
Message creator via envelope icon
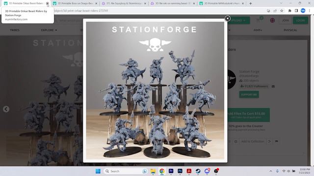(273, 86)
